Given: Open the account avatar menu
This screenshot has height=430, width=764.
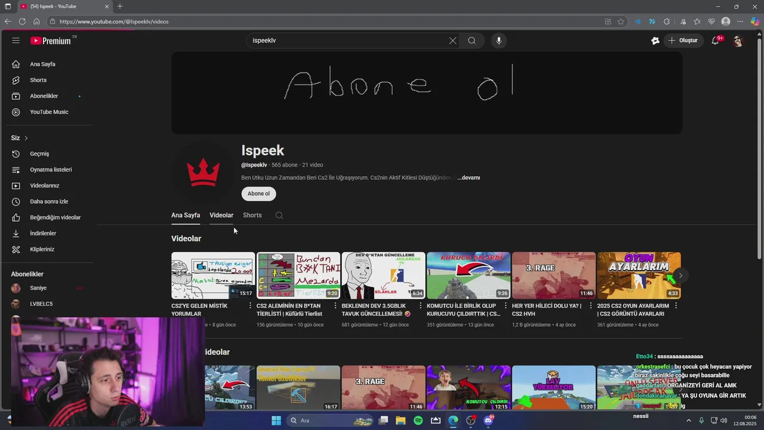Looking at the screenshot, I should pyautogui.click(x=738, y=41).
